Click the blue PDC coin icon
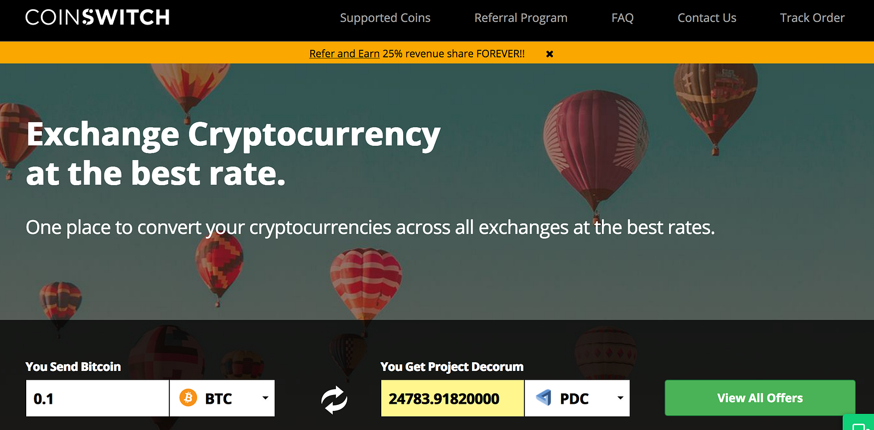 coord(544,398)
